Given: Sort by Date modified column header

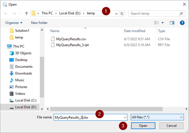Looking at the screenshot, I should pyautogui.click(x=135, y=31).
